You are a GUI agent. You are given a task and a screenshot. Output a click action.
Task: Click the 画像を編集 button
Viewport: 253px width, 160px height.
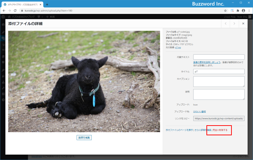pos(84,137)
